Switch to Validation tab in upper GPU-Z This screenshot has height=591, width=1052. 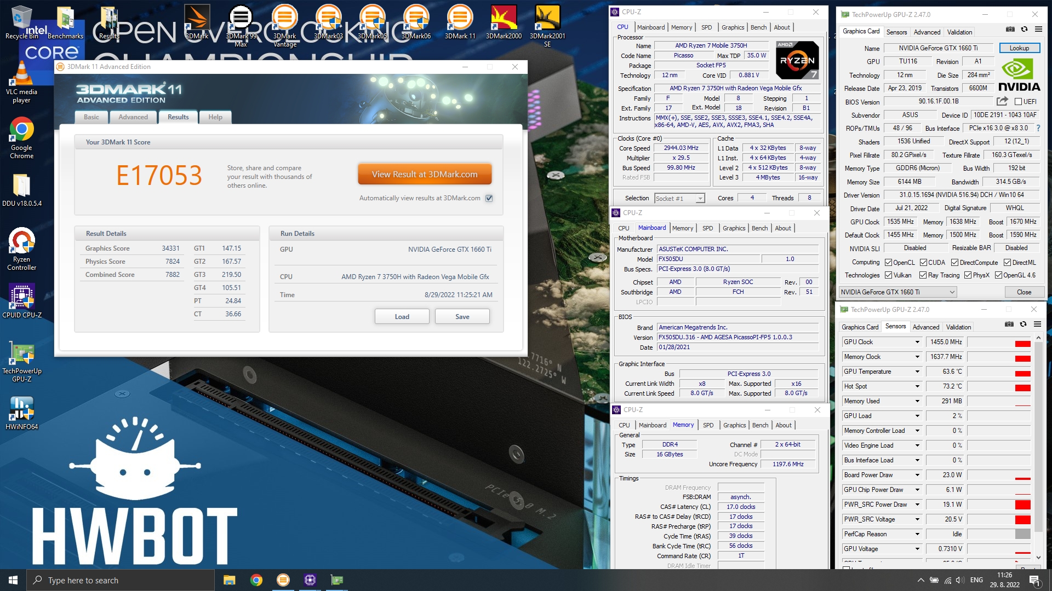(x=959, y=32)
